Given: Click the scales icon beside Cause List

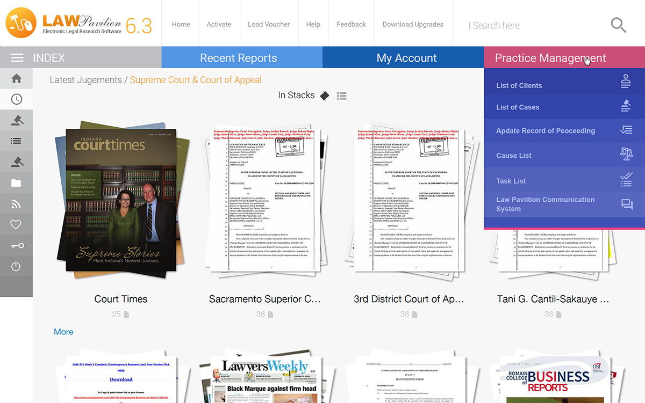Looking at the screenshot, I should (626, 153).
